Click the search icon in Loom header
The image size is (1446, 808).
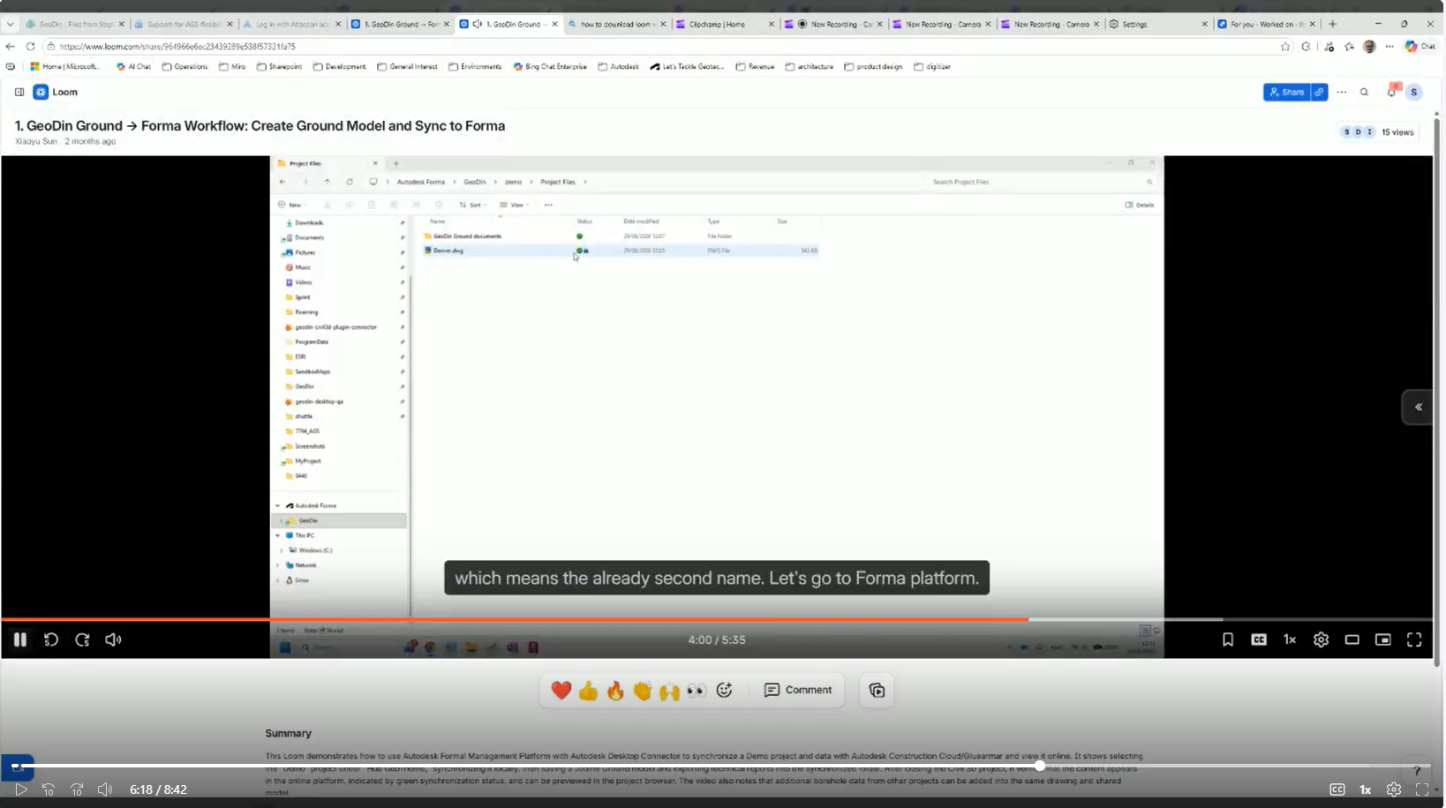[1364, 92]
